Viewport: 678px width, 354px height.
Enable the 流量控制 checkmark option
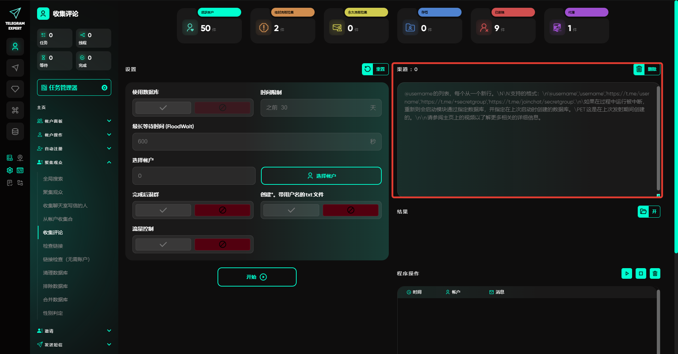point(163,244)
